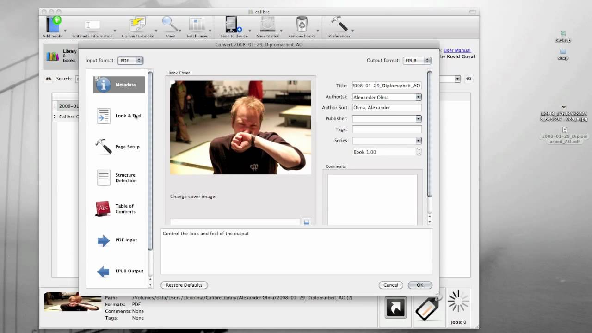Viewport: 592px width, 333px height.
Task: Select the jpg image file on the desktop
Action: [x=564, y=113]
